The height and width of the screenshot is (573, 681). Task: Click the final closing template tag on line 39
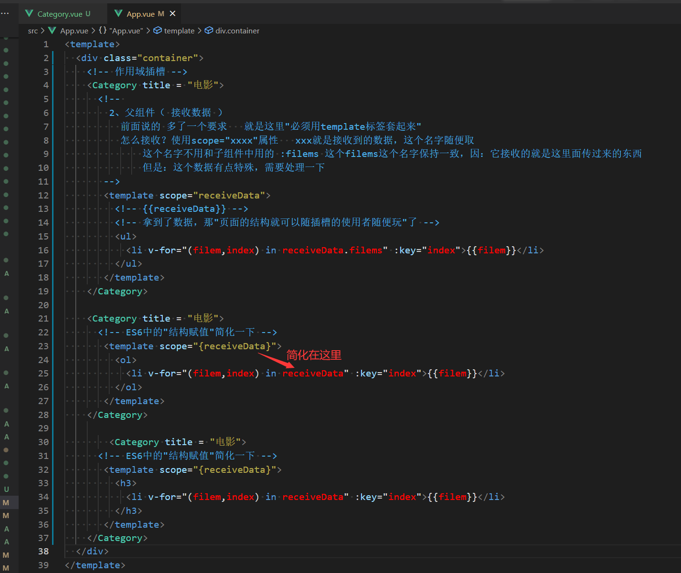(95, 565)
